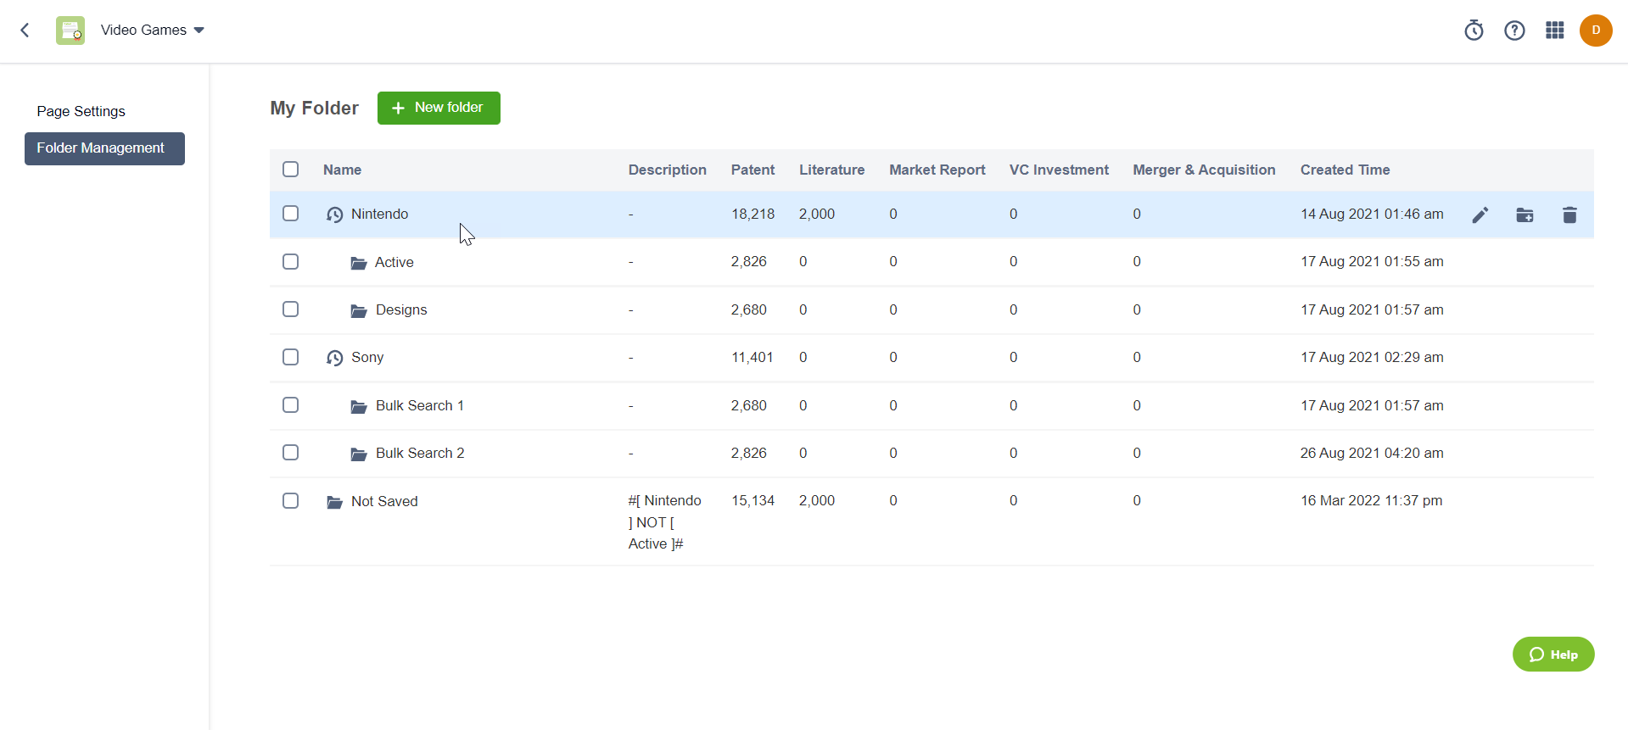Delete the Nintendo folder via trash icon
Viewport: 1628px width, 730px height.
coord(1569,215)
